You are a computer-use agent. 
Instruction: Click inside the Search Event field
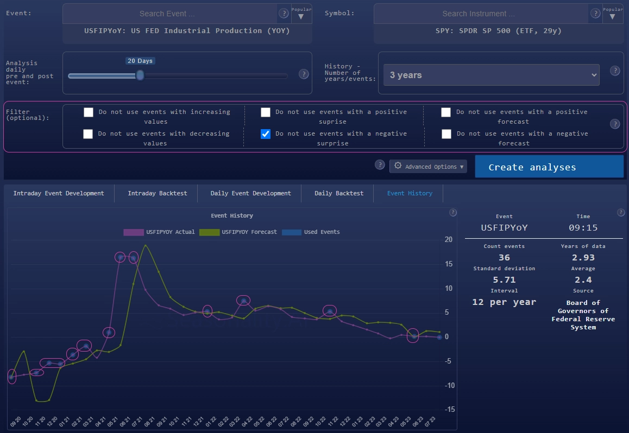[167, 13]
